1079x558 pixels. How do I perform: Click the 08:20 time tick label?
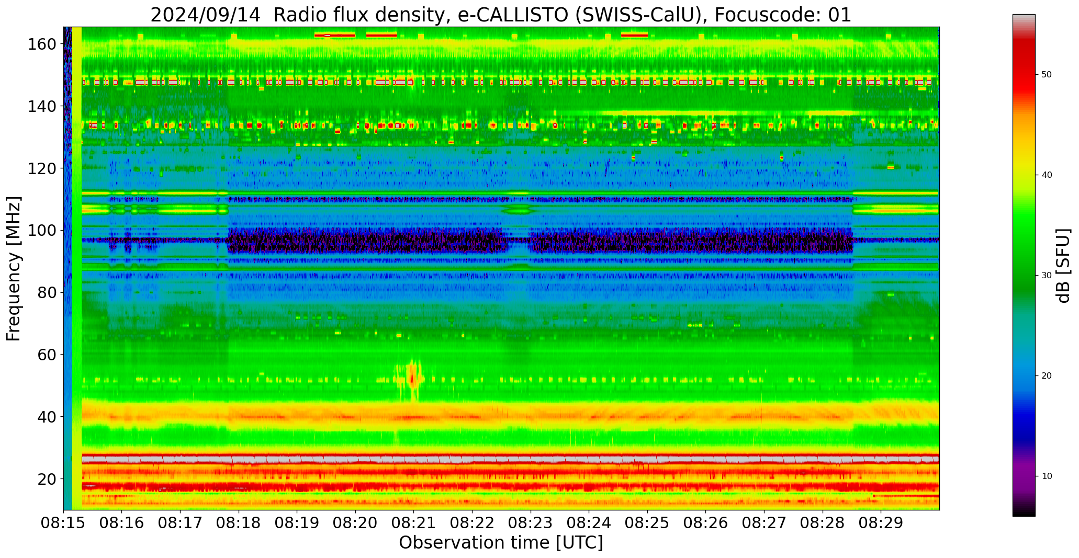(x=355, y=522)
